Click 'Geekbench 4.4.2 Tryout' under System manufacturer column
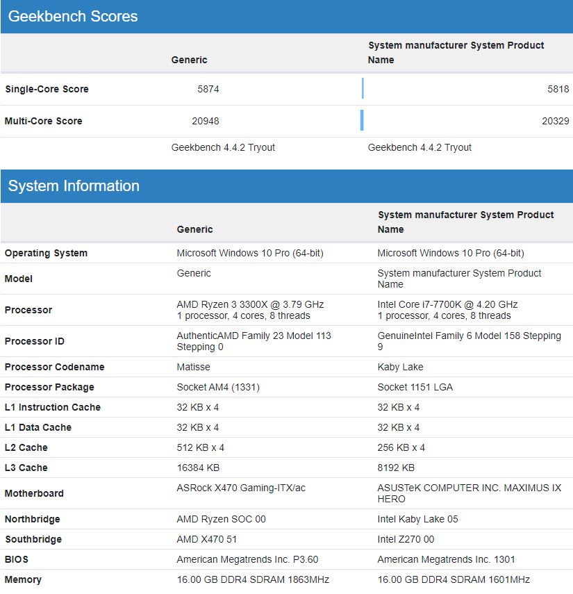Image resolution: width=573 pixels, height=594 pixels. [x=420, y=147]
